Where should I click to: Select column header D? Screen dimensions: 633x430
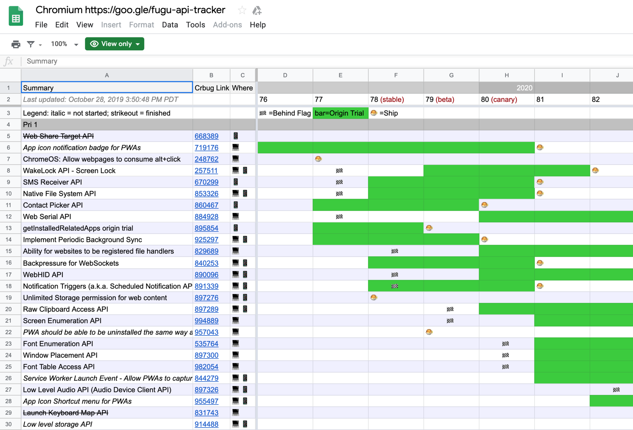285,75
